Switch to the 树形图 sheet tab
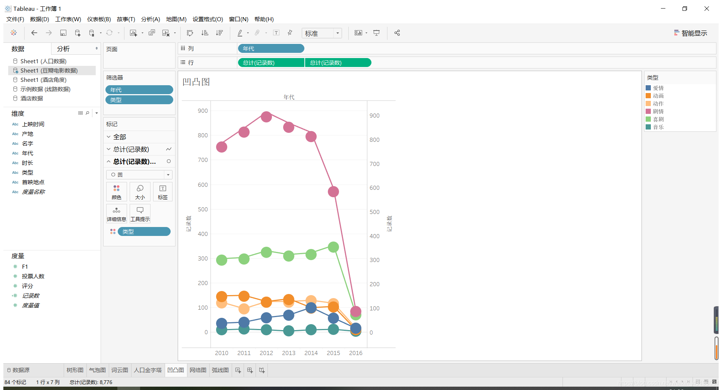 coord(75,370)
